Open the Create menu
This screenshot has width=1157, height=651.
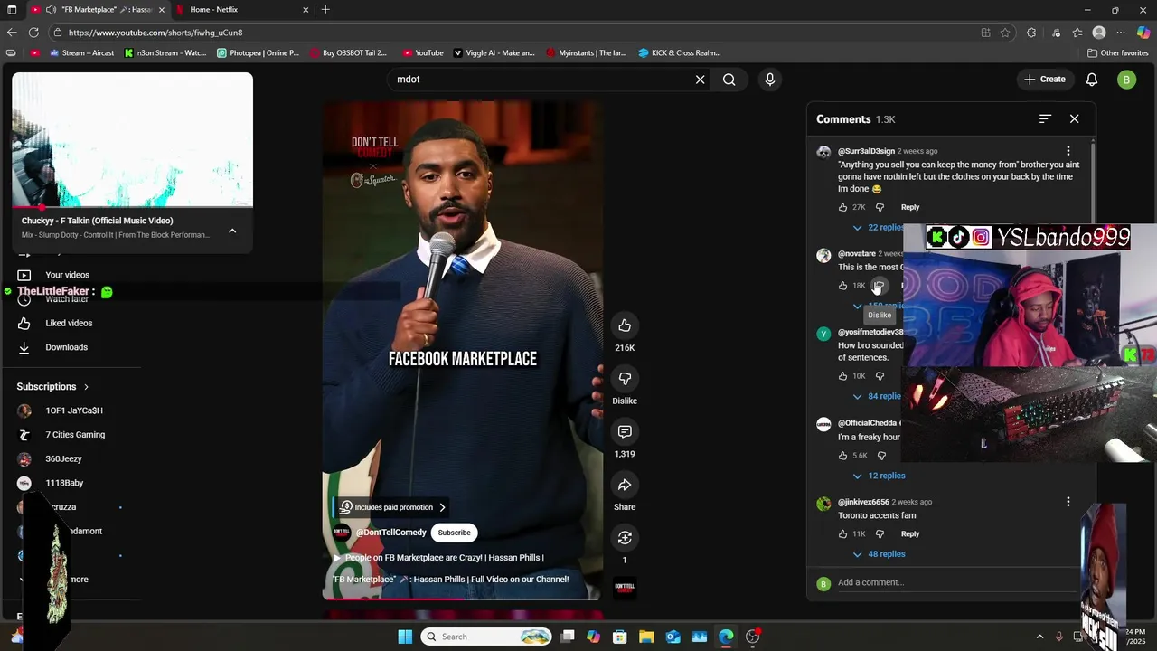point(1044,80)
